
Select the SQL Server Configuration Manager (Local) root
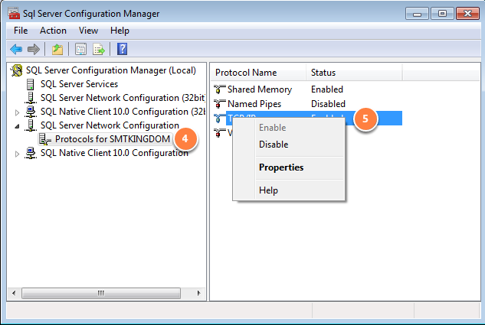(111, 70)
